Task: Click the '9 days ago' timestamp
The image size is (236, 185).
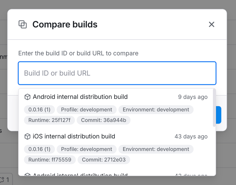Action: 193,97
